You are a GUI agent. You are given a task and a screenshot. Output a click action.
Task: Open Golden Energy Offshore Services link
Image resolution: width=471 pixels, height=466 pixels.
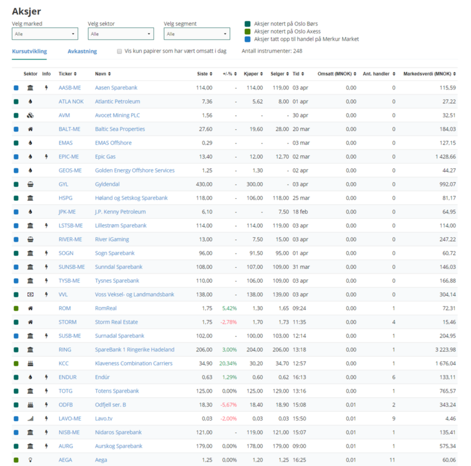point(135,171)
